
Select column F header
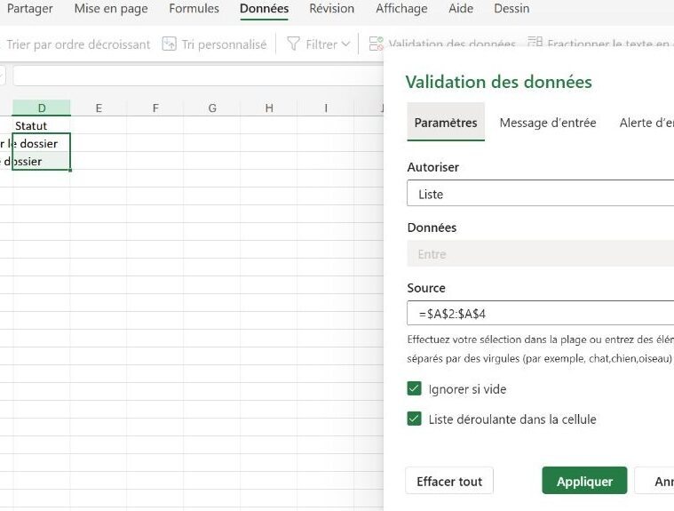(x=155, y=108)
